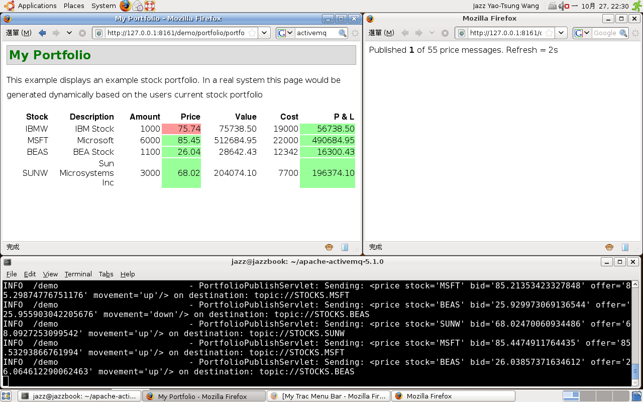Click the blue page icon in My Portfolio status bar
643x402 pixels.
[345, 247]
